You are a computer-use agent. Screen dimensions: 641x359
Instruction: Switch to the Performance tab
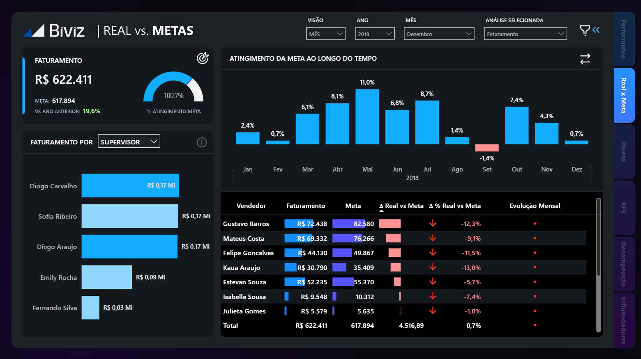pyautogui.click(x=624, y=39)
